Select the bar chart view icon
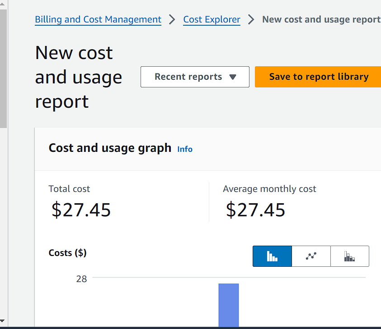Viewport: 381px width, 329px height. [x=272, y=256]
